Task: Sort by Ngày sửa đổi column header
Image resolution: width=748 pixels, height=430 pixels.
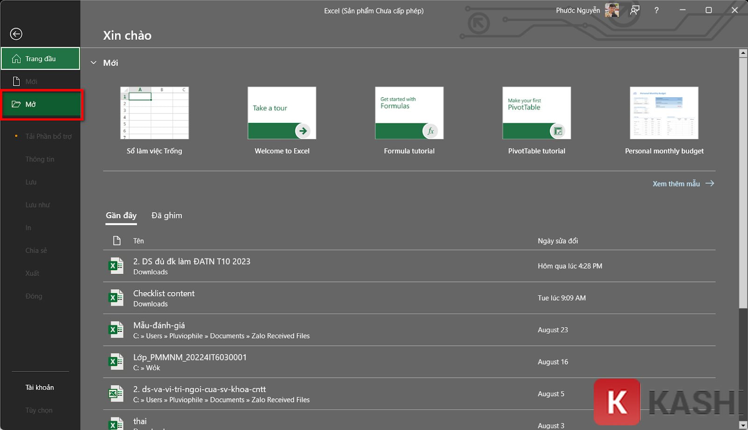Action: [558, 241]
